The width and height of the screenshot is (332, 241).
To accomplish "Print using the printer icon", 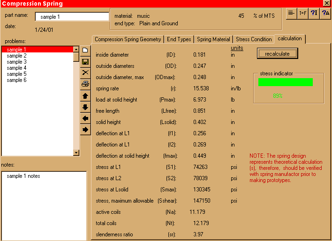I will click(x=85, y=84).
